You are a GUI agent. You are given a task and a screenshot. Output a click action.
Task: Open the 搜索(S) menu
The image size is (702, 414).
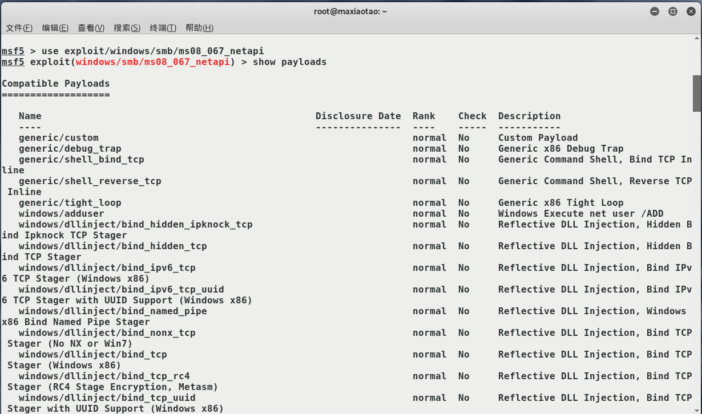click(127, 28)
